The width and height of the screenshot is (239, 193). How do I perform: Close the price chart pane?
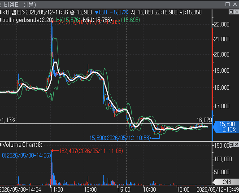[237, 12]
